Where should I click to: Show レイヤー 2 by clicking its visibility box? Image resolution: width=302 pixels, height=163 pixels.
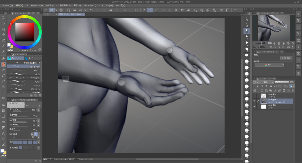254,96
